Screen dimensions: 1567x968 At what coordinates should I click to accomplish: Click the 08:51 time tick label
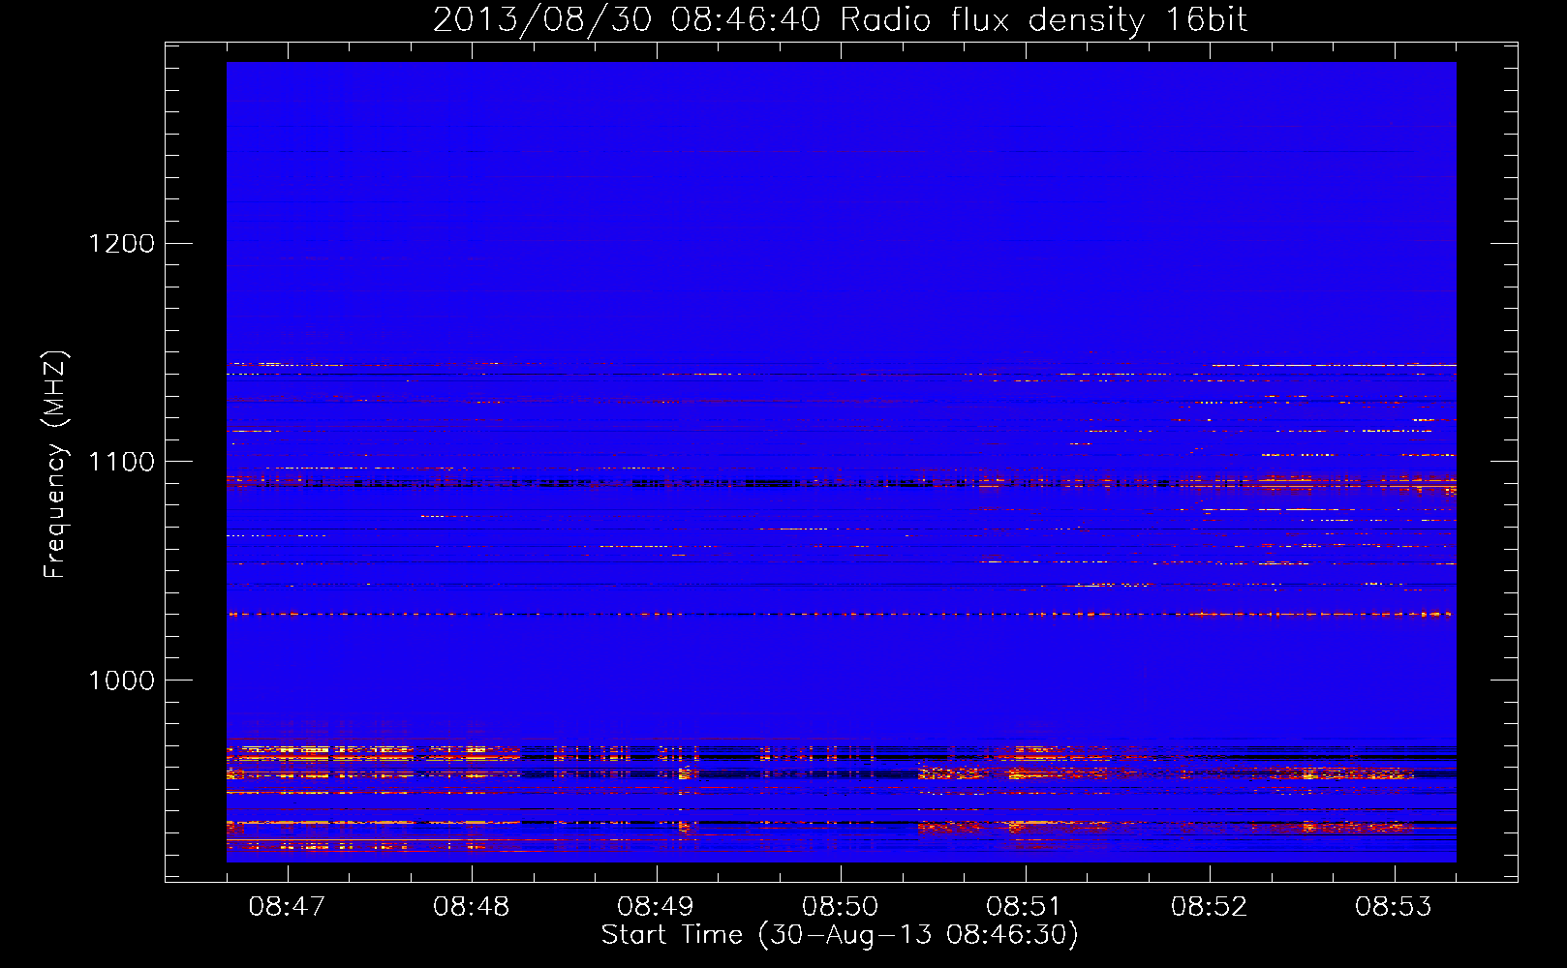coord(1025,907)
